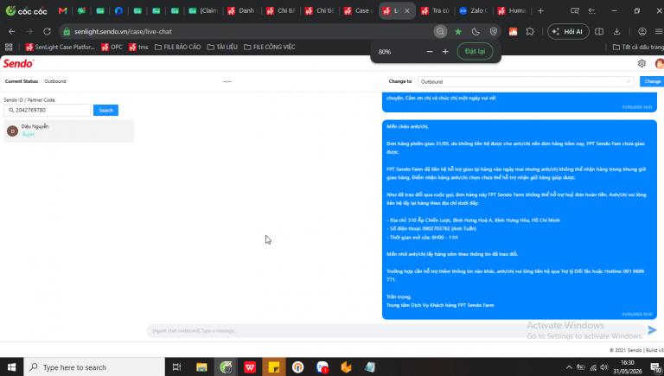
Task: Open File Explorer from taskbar
Action: tap(201, 367)
